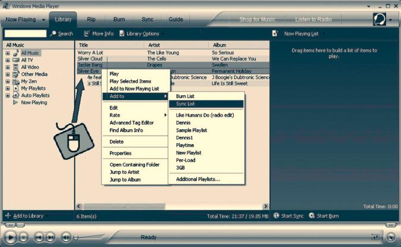The height and width of the screenshot is (247, 401).
Task: Expand the Auto Playlists tree node
Action: [8, 95]
